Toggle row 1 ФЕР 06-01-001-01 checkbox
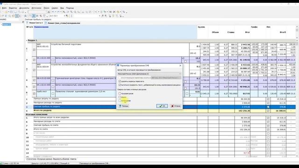This screenshot has height=168, width=299. point(34,50)
